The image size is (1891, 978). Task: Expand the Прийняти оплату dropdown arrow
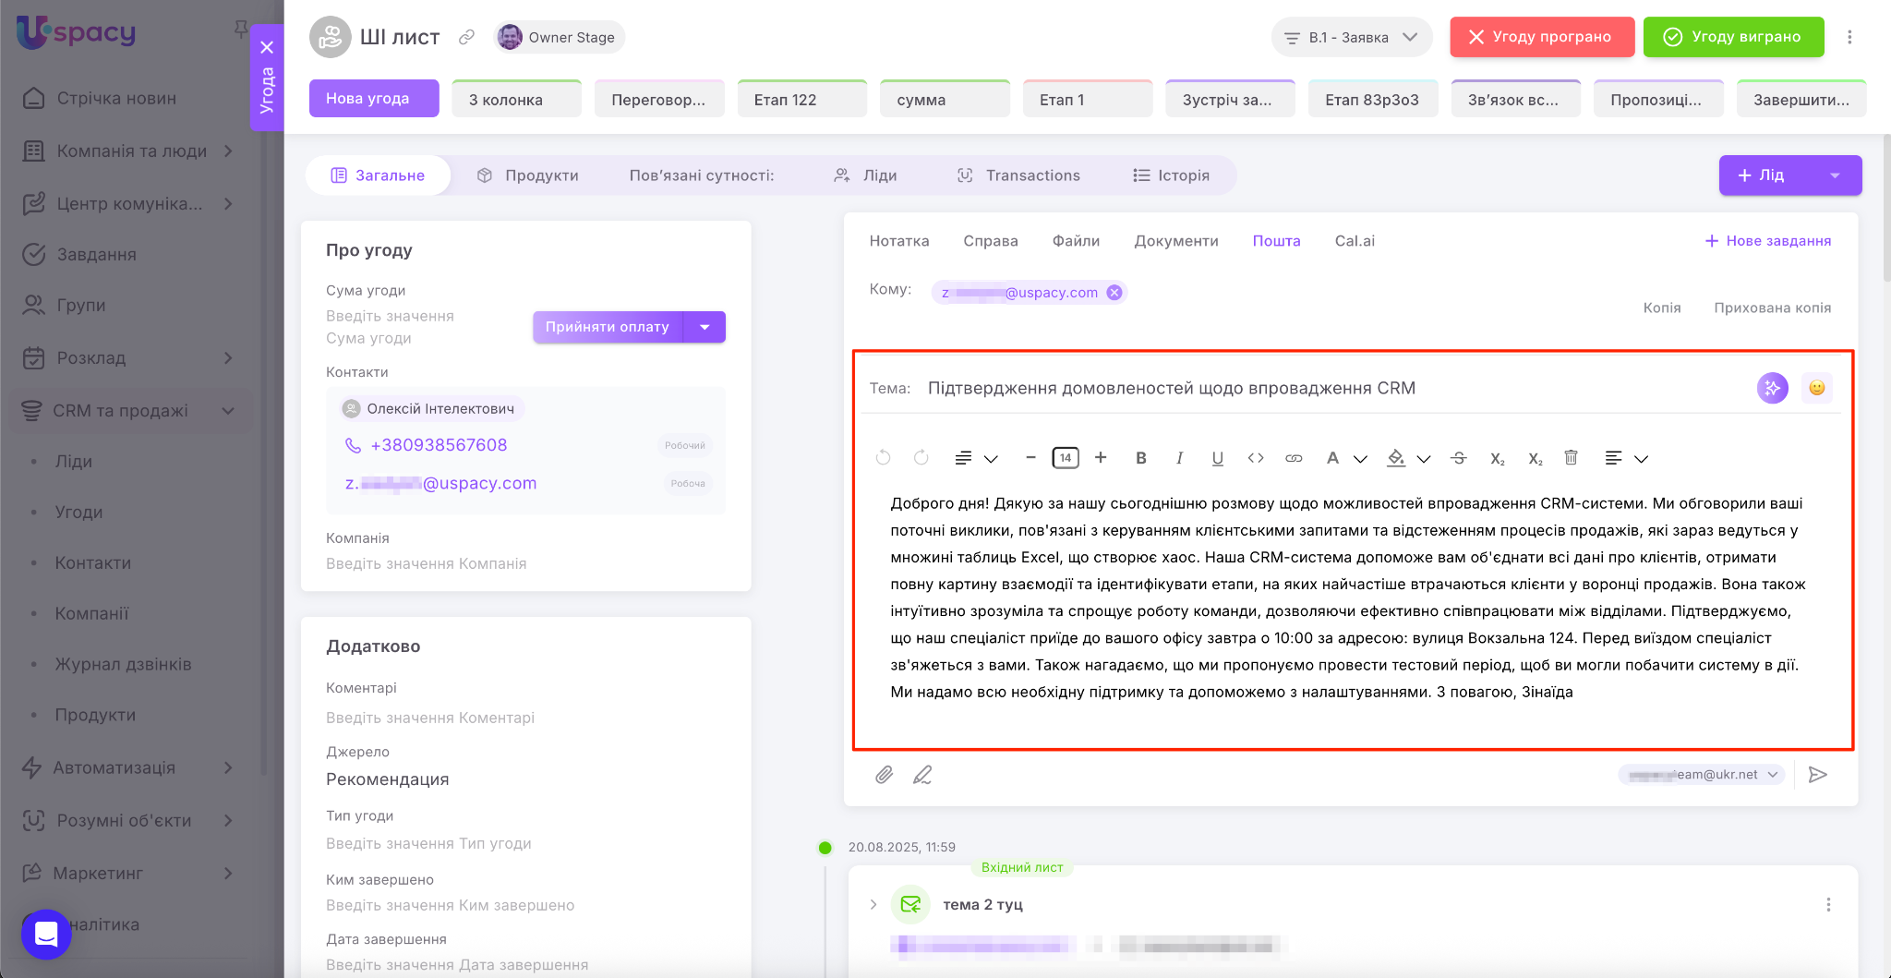705,327
